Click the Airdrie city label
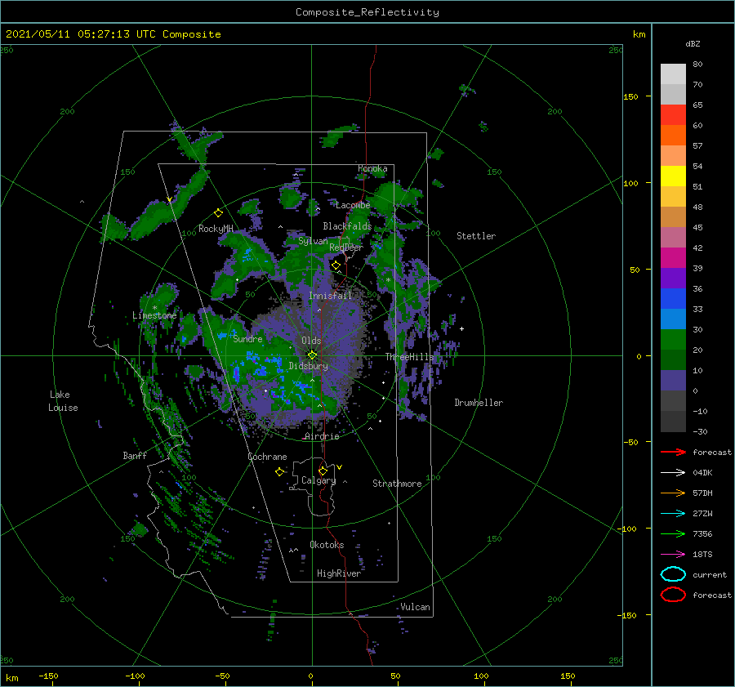735x687 pixels. click(x=322, y=436)
